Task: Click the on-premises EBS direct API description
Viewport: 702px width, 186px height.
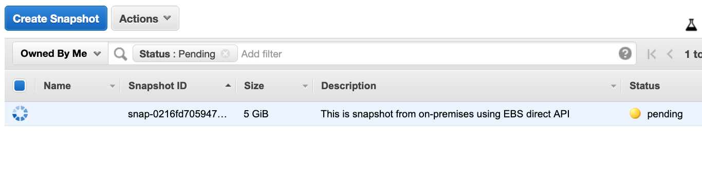Action: click(445, 114)
